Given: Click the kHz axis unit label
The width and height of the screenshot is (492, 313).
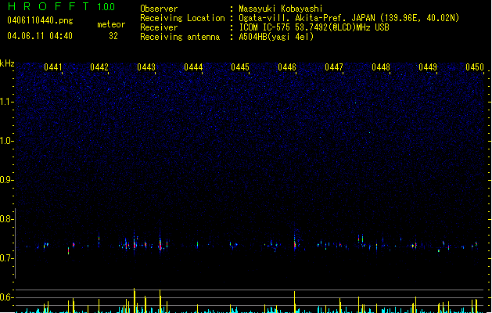Looking at the screenshot, I should pyautogui.click(x=7, y=63).
